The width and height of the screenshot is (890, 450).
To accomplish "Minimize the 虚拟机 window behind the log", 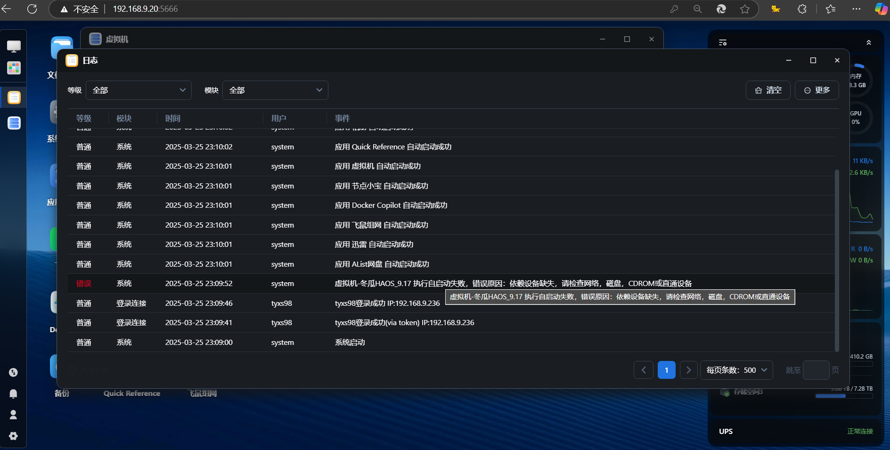I will 603,39.
